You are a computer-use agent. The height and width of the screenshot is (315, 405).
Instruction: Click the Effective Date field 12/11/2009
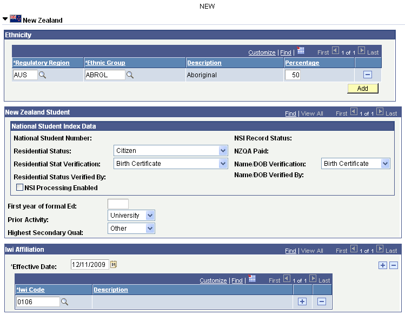[x=90, y=264]
